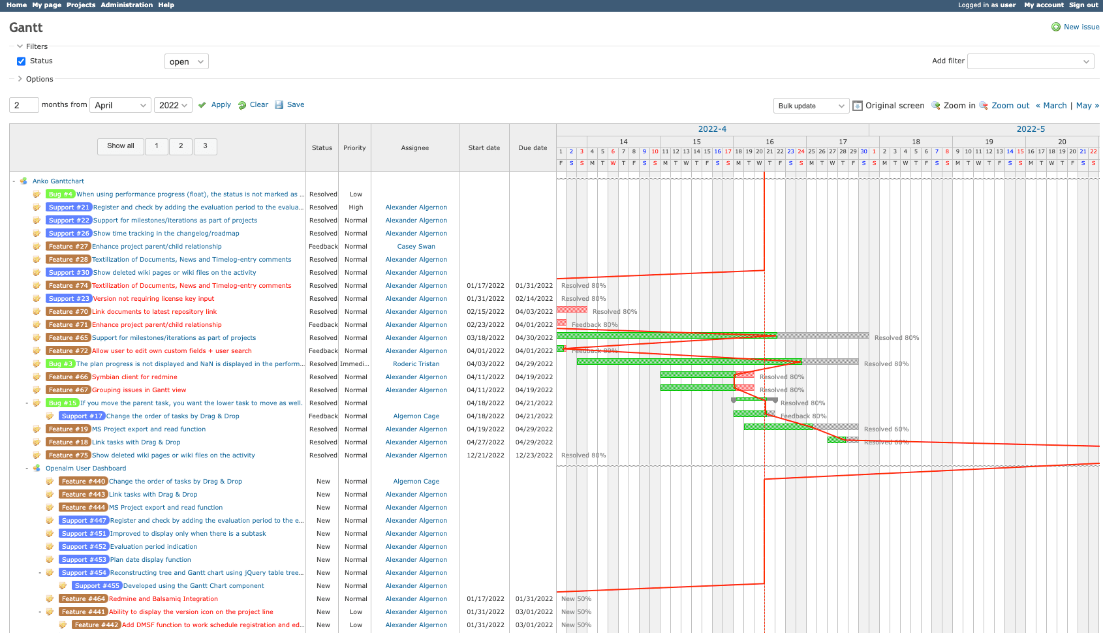Viewport: 1103px width, 633px height.
Task: Select the Save icon below the filters
Action: coord(279,104)
